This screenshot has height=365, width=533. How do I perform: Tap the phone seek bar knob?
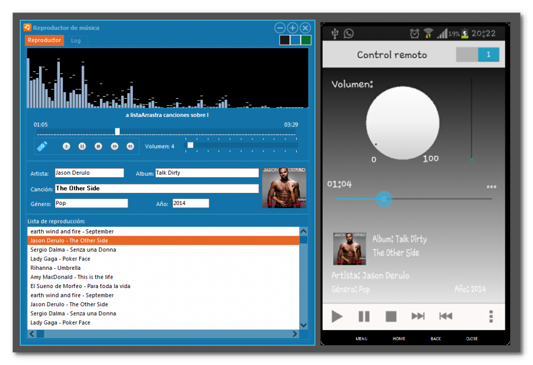[384, 199]
